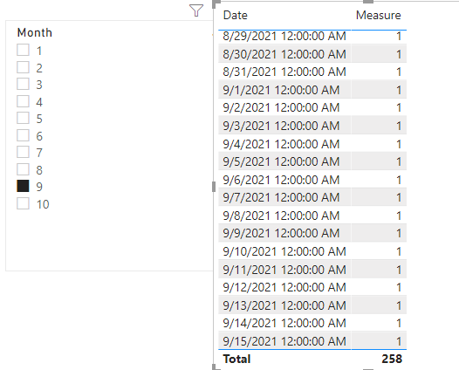The width and height of the screenshot is (459, 370).
Task: Click the table's left-middle resize handle
Action: click(214, 187)
